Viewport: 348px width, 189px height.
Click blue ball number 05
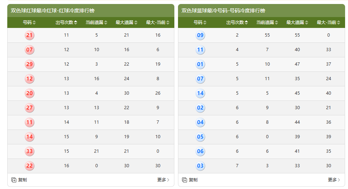pos(200,137)
